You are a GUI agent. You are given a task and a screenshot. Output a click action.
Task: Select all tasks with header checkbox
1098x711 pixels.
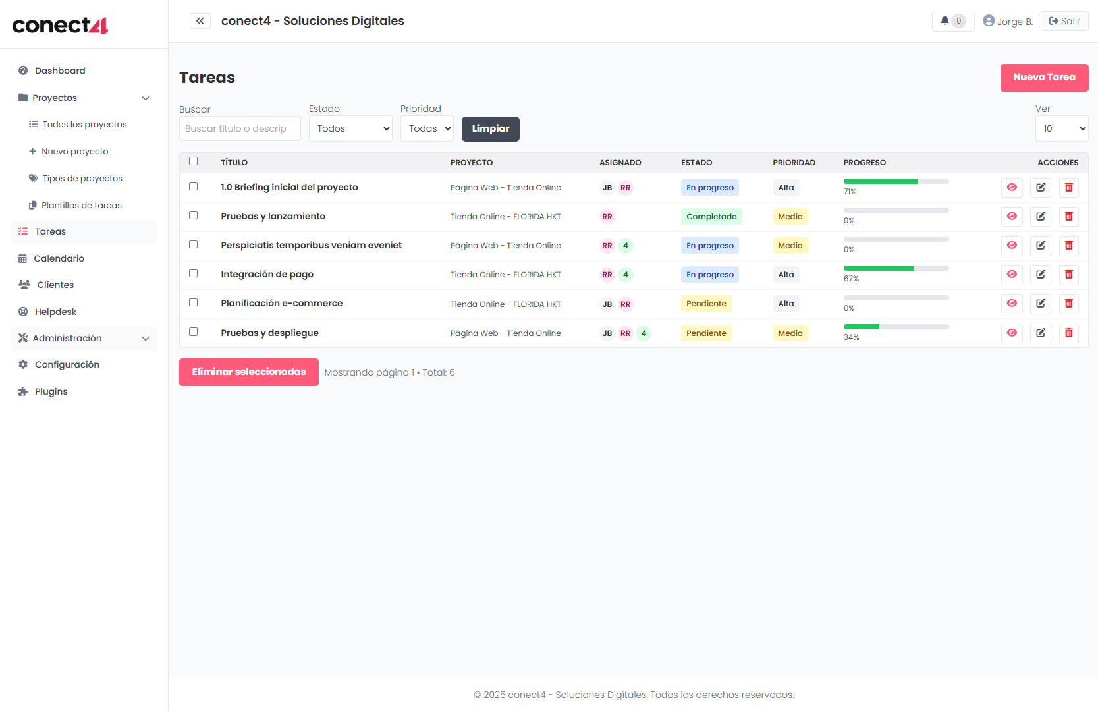click(x=193, y=161)
